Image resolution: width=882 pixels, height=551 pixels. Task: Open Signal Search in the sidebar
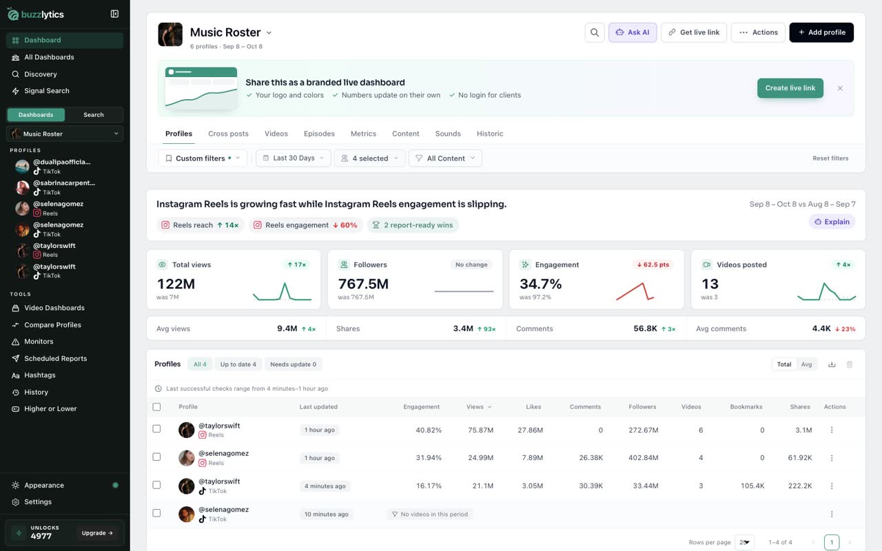click(65, 91)
